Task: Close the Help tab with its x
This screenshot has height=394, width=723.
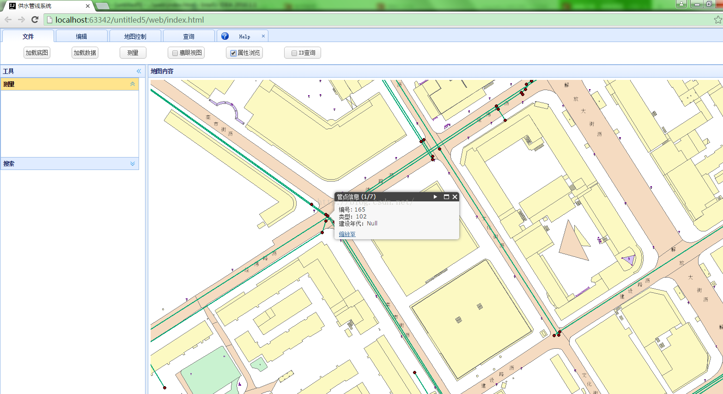Action: (263, 36)
